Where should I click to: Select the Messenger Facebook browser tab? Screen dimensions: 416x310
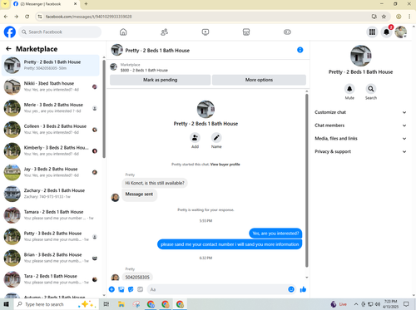(x=46, y=4)
